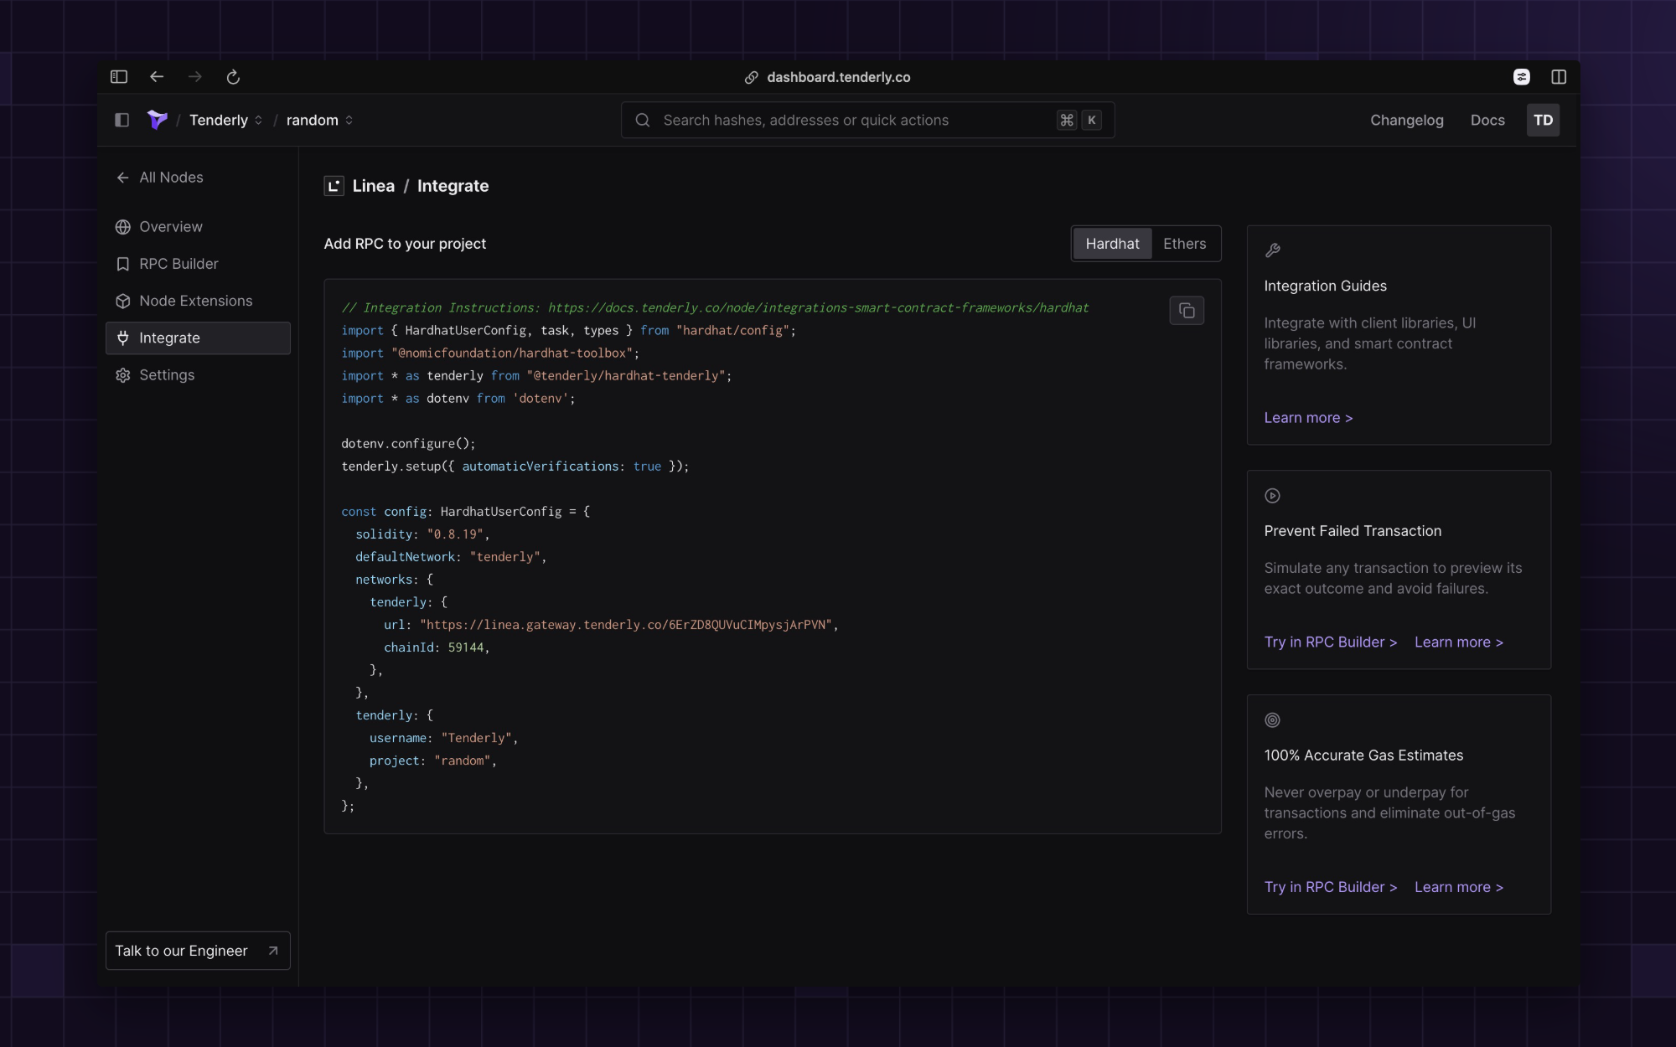Open the browser split view icon
Viewport: 1676px width, 1047px height.
point(1558,77)
